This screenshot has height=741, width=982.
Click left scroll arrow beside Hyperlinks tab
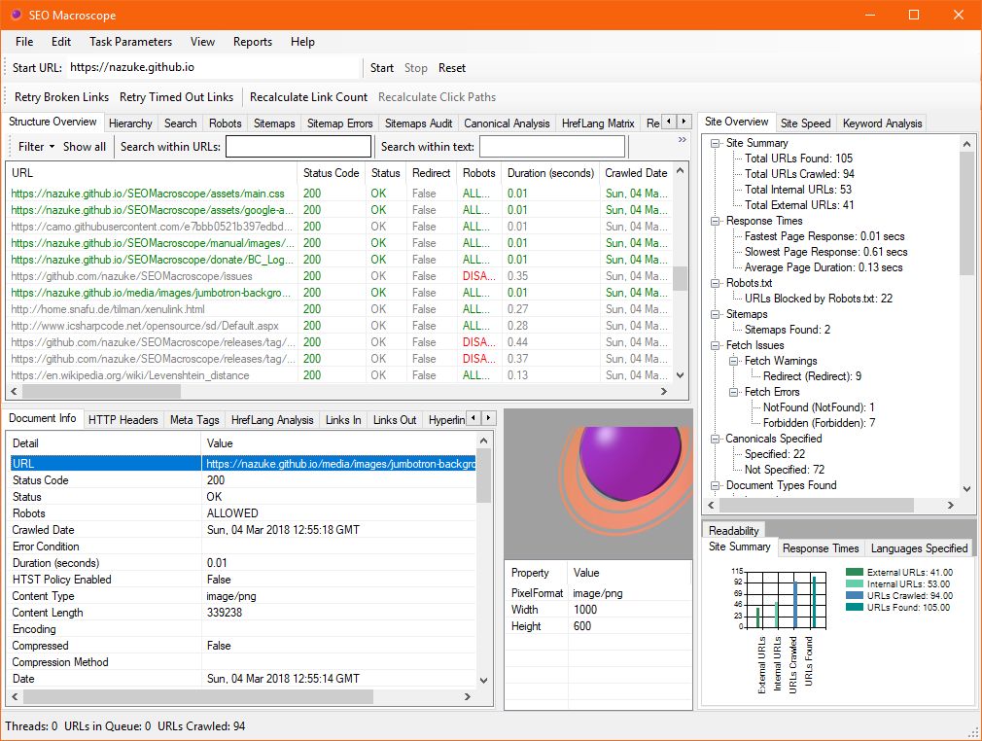pos(473,420)
